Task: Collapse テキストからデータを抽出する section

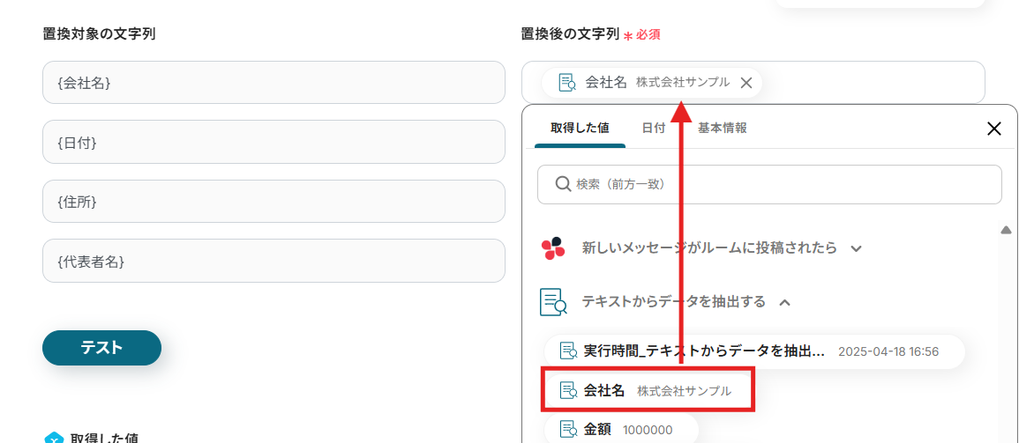Action: click(784, 302)
